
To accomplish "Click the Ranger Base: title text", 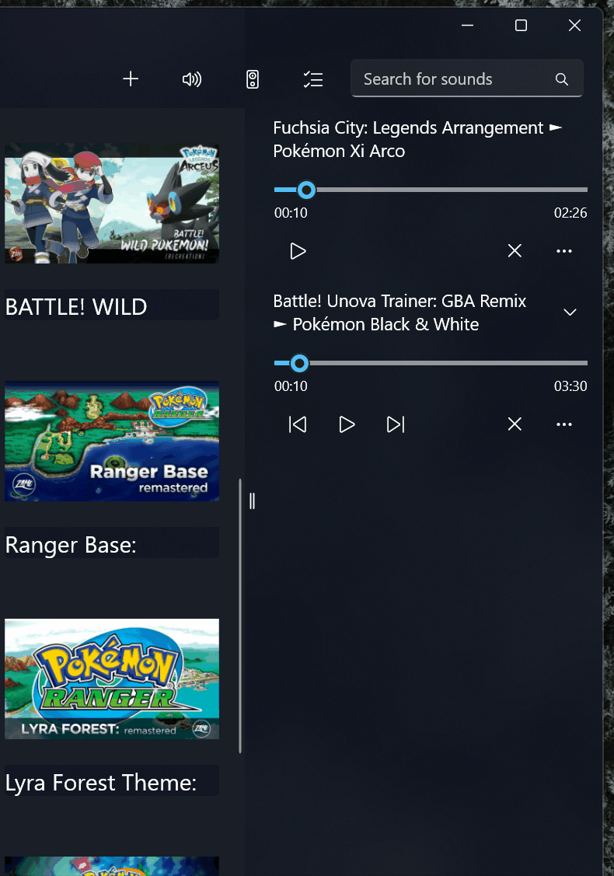I will (71, 545).
